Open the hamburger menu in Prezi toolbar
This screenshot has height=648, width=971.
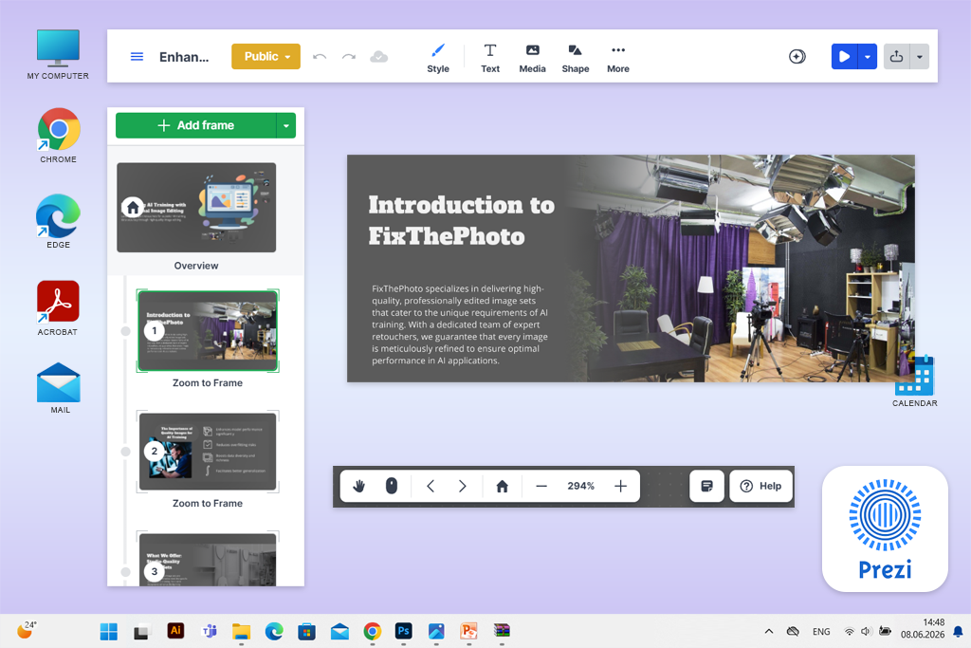coord(137,56)
